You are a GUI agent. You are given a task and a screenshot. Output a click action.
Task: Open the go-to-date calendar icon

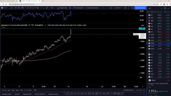coord(35,90)
